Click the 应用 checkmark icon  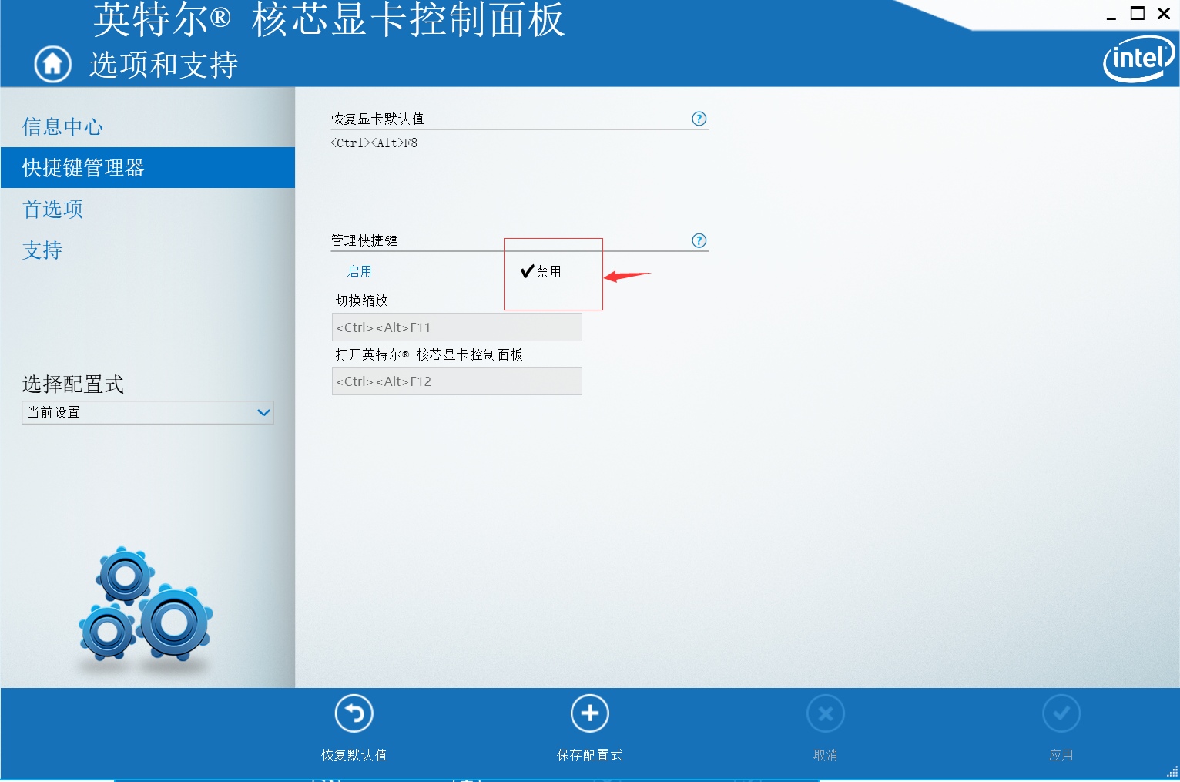tap(1061, 713)
